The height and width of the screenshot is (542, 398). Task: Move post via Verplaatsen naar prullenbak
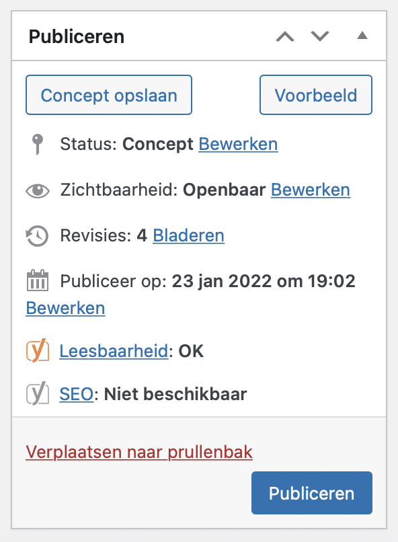click(139, 452)
